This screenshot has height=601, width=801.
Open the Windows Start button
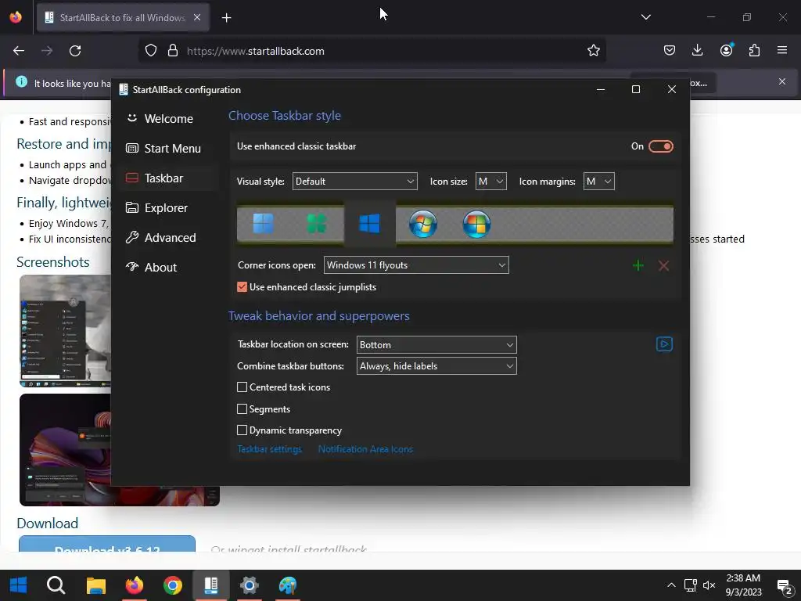pos(19,585)
